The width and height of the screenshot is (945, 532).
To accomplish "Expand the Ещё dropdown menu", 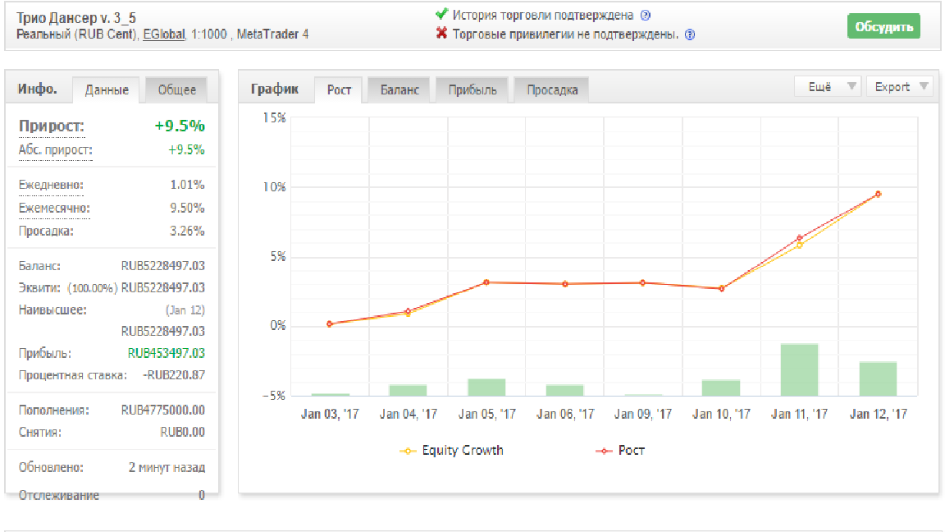I will (x=828, y=87).
